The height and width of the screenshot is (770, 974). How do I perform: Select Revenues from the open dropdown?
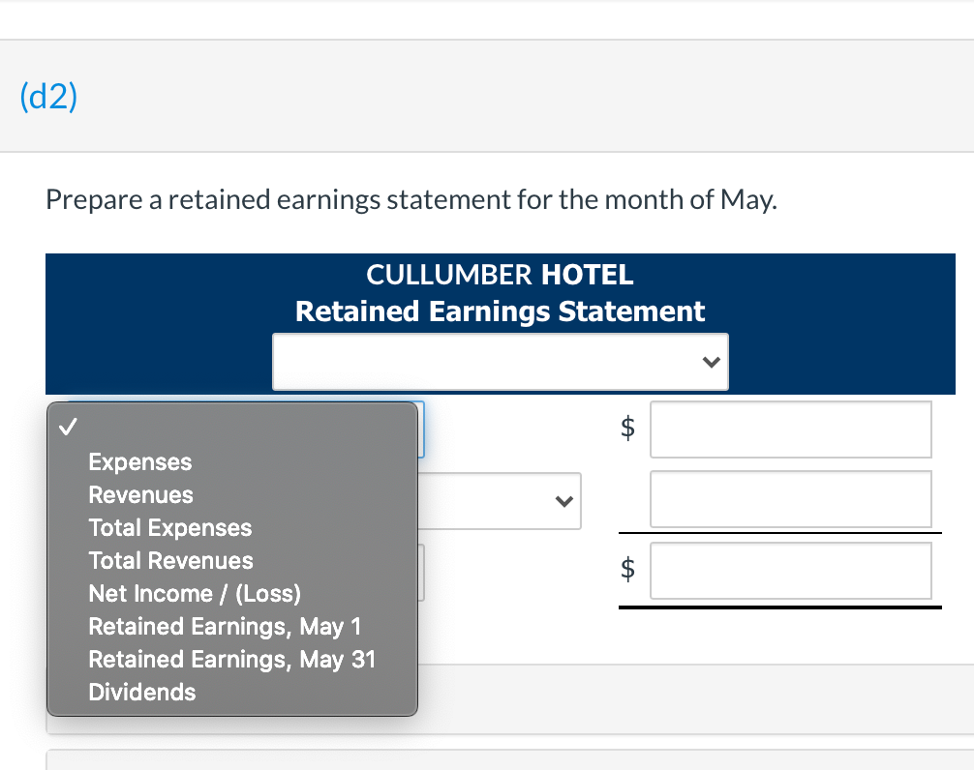[x=139, y=494]
